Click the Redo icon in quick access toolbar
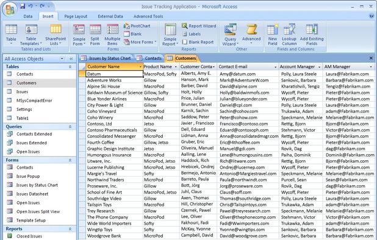377x240 pixels. click(42, 6)
